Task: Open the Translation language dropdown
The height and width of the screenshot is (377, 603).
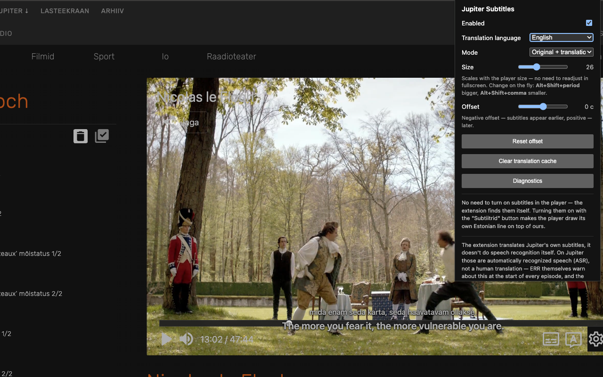Action: click(562, 38)
